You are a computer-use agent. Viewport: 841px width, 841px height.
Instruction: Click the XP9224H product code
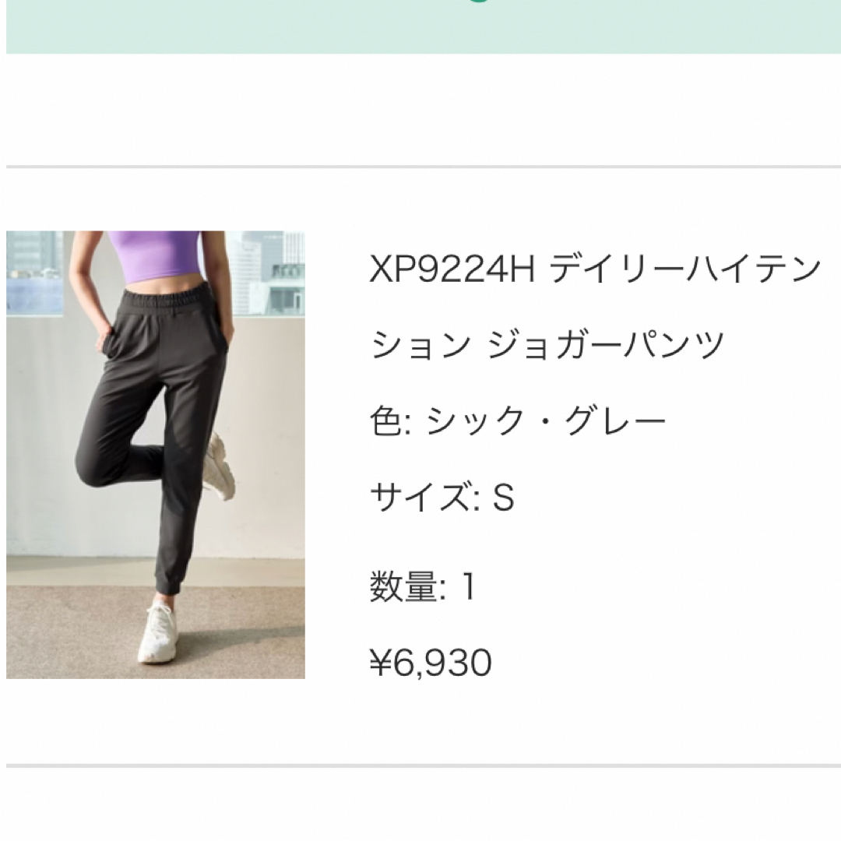tap(452, 269)
